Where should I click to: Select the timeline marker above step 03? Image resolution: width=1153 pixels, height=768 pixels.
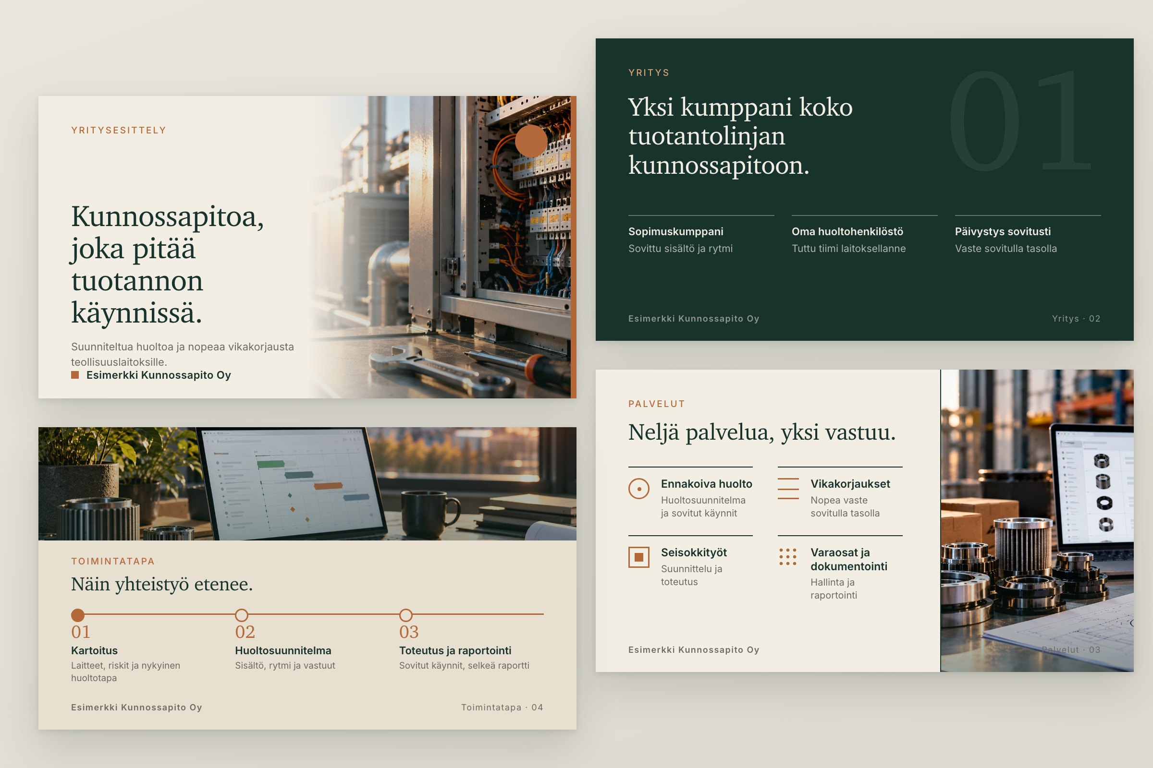tap(406, 615)
